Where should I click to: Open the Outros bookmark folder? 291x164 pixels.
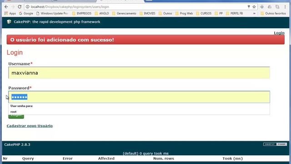tap(166, 13)
